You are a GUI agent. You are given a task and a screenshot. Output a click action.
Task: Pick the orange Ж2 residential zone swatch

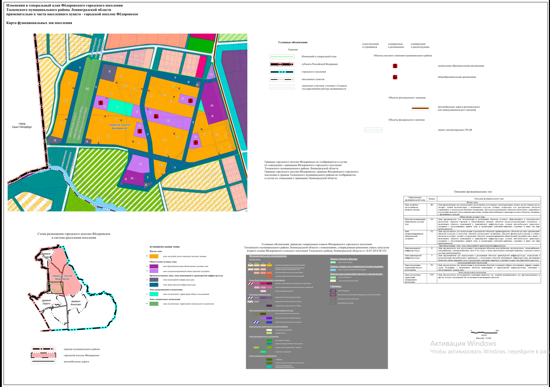(x=154, y=257)
